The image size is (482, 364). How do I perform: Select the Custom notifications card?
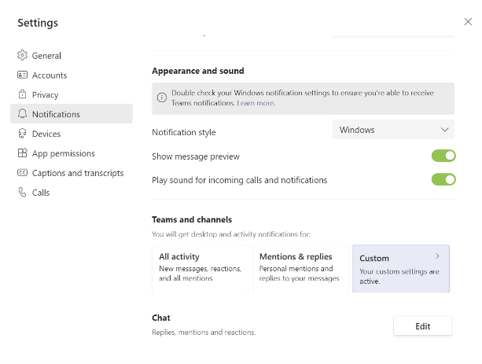pyautogui.click(x=401, y=268)
